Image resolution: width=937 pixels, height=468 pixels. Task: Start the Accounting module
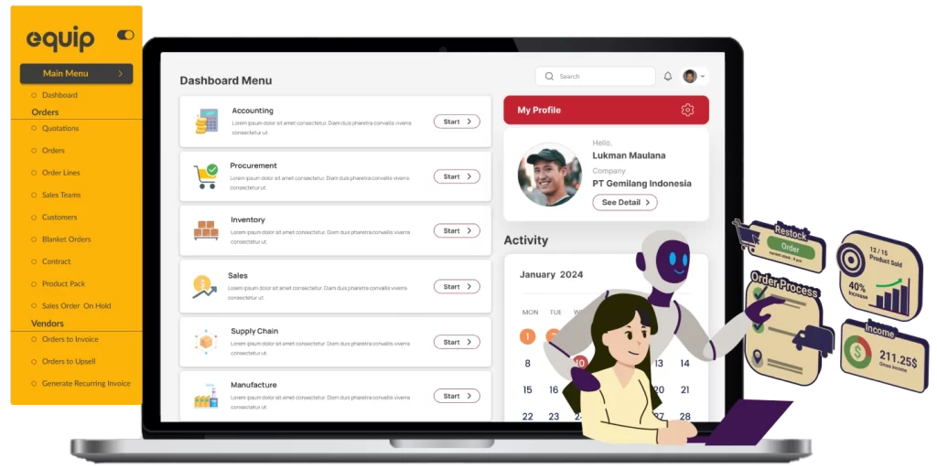pyautogui.click(x=457, y=122)
